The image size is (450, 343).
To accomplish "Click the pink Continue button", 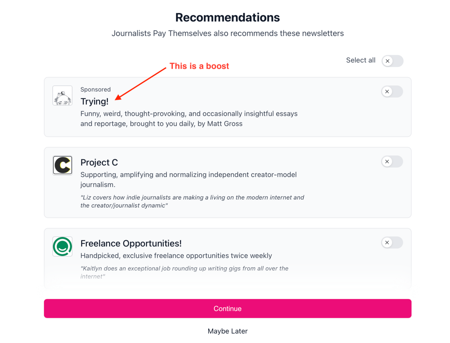I will point(227,308).
